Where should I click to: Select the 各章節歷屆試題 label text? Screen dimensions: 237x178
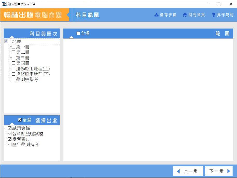(x=28, y=134)
